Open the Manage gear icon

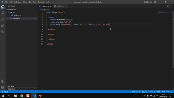click(x=3, y=87)
